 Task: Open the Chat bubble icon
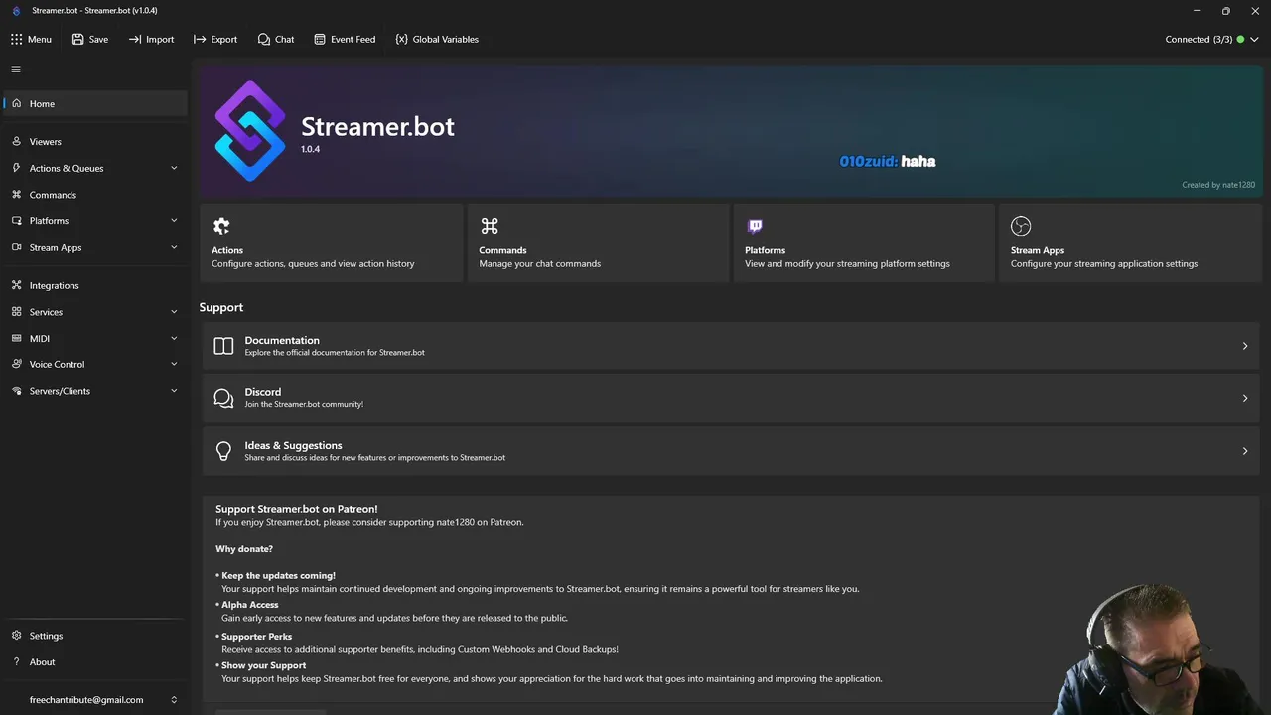263,39
